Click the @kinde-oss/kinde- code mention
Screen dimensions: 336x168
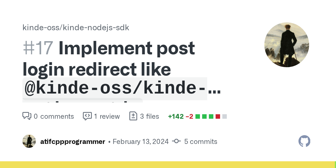[x=115, y=88]
